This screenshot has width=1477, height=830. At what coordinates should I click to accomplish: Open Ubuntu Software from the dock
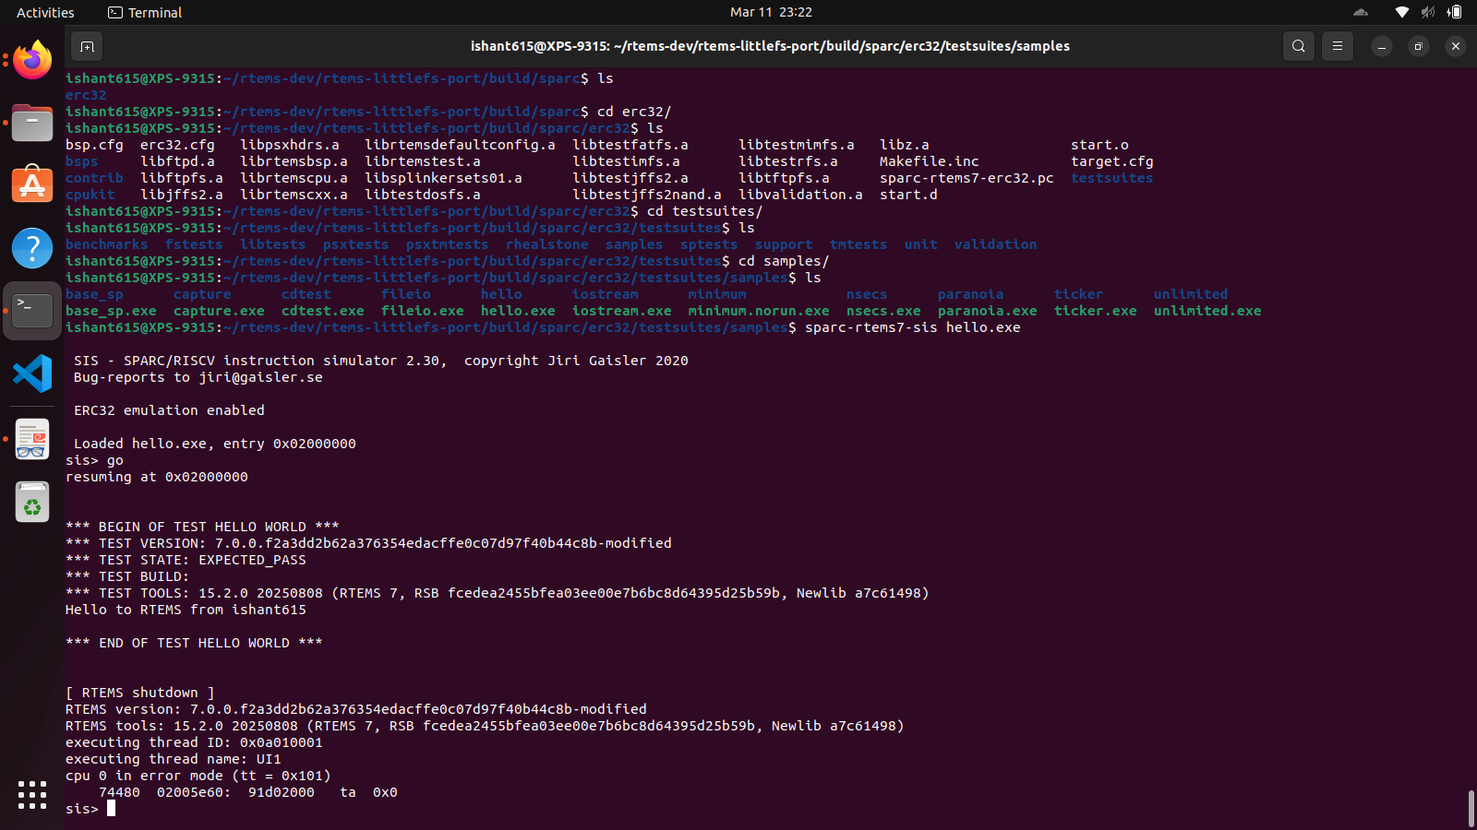pyautogui.click(x=32, y=185)
